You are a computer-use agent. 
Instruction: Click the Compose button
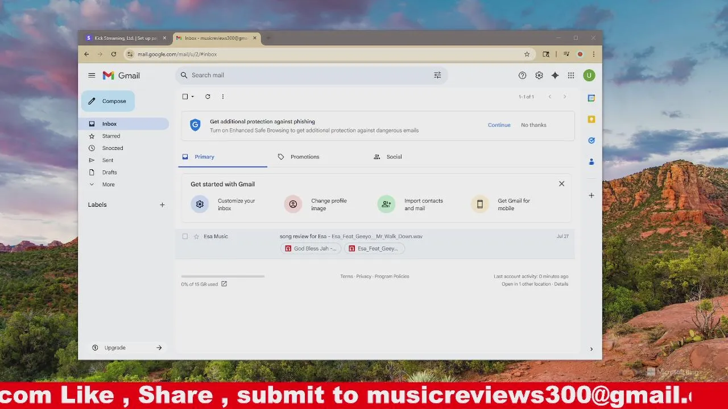point(108,101)
